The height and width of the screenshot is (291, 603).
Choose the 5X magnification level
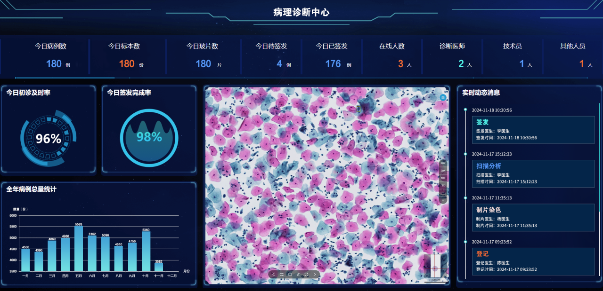coord(443,185)
